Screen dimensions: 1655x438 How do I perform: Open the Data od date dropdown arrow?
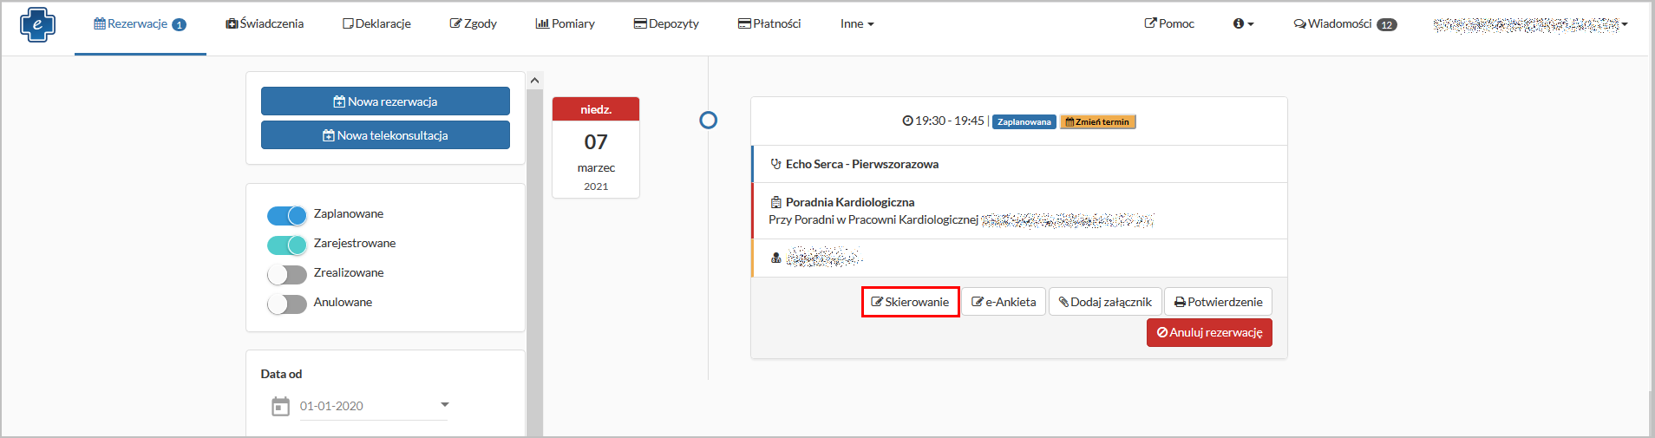point(444,404)
